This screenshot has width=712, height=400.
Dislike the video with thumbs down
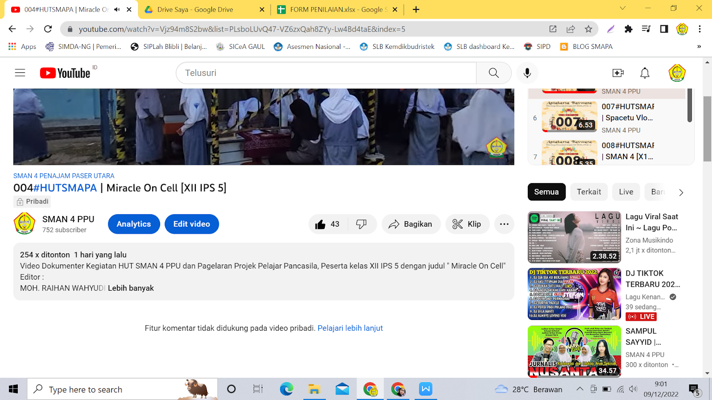coord(361,224)
